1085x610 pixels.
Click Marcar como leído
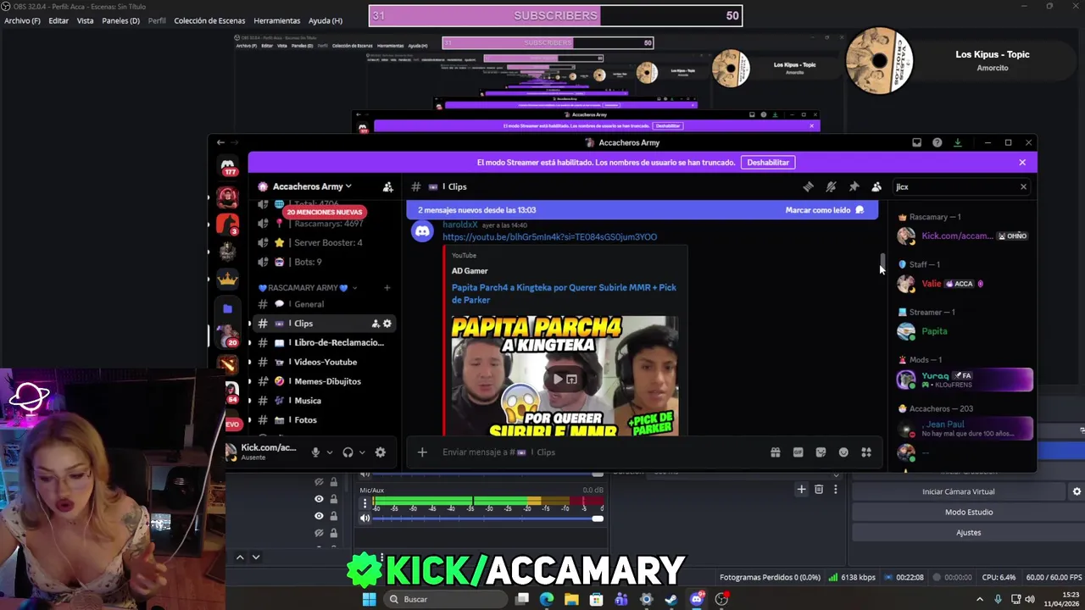pyautogui.click(x=824, y=210)
